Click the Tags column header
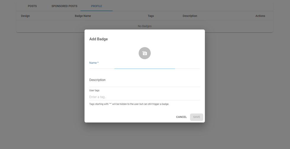Viewport: 290px width, 149px height. coord(151,16)
